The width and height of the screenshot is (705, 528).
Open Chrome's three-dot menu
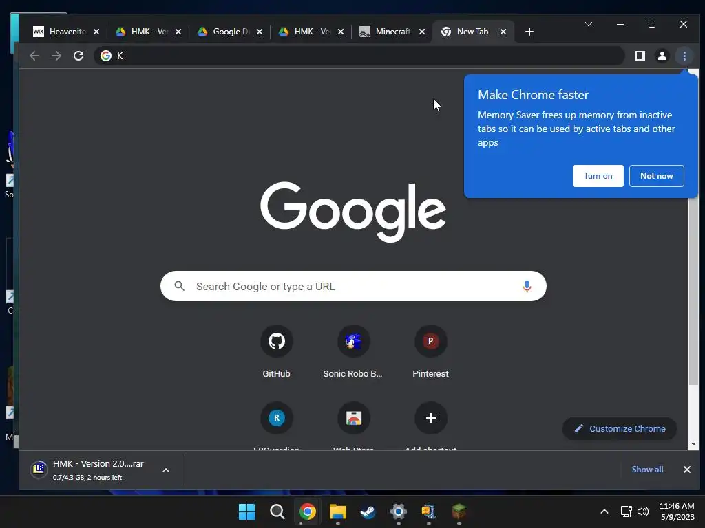[684, 56]
